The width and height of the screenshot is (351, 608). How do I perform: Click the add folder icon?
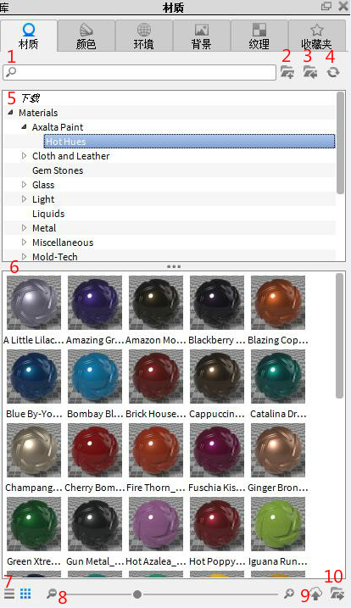point(287,72)
